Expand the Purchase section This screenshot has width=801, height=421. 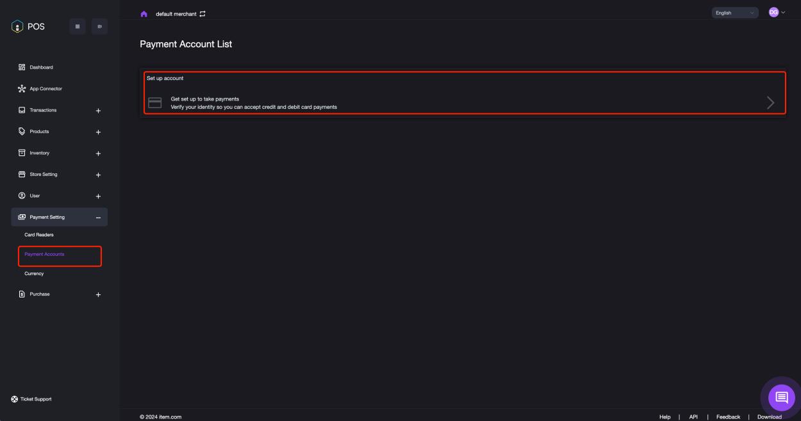click(97, 294)
